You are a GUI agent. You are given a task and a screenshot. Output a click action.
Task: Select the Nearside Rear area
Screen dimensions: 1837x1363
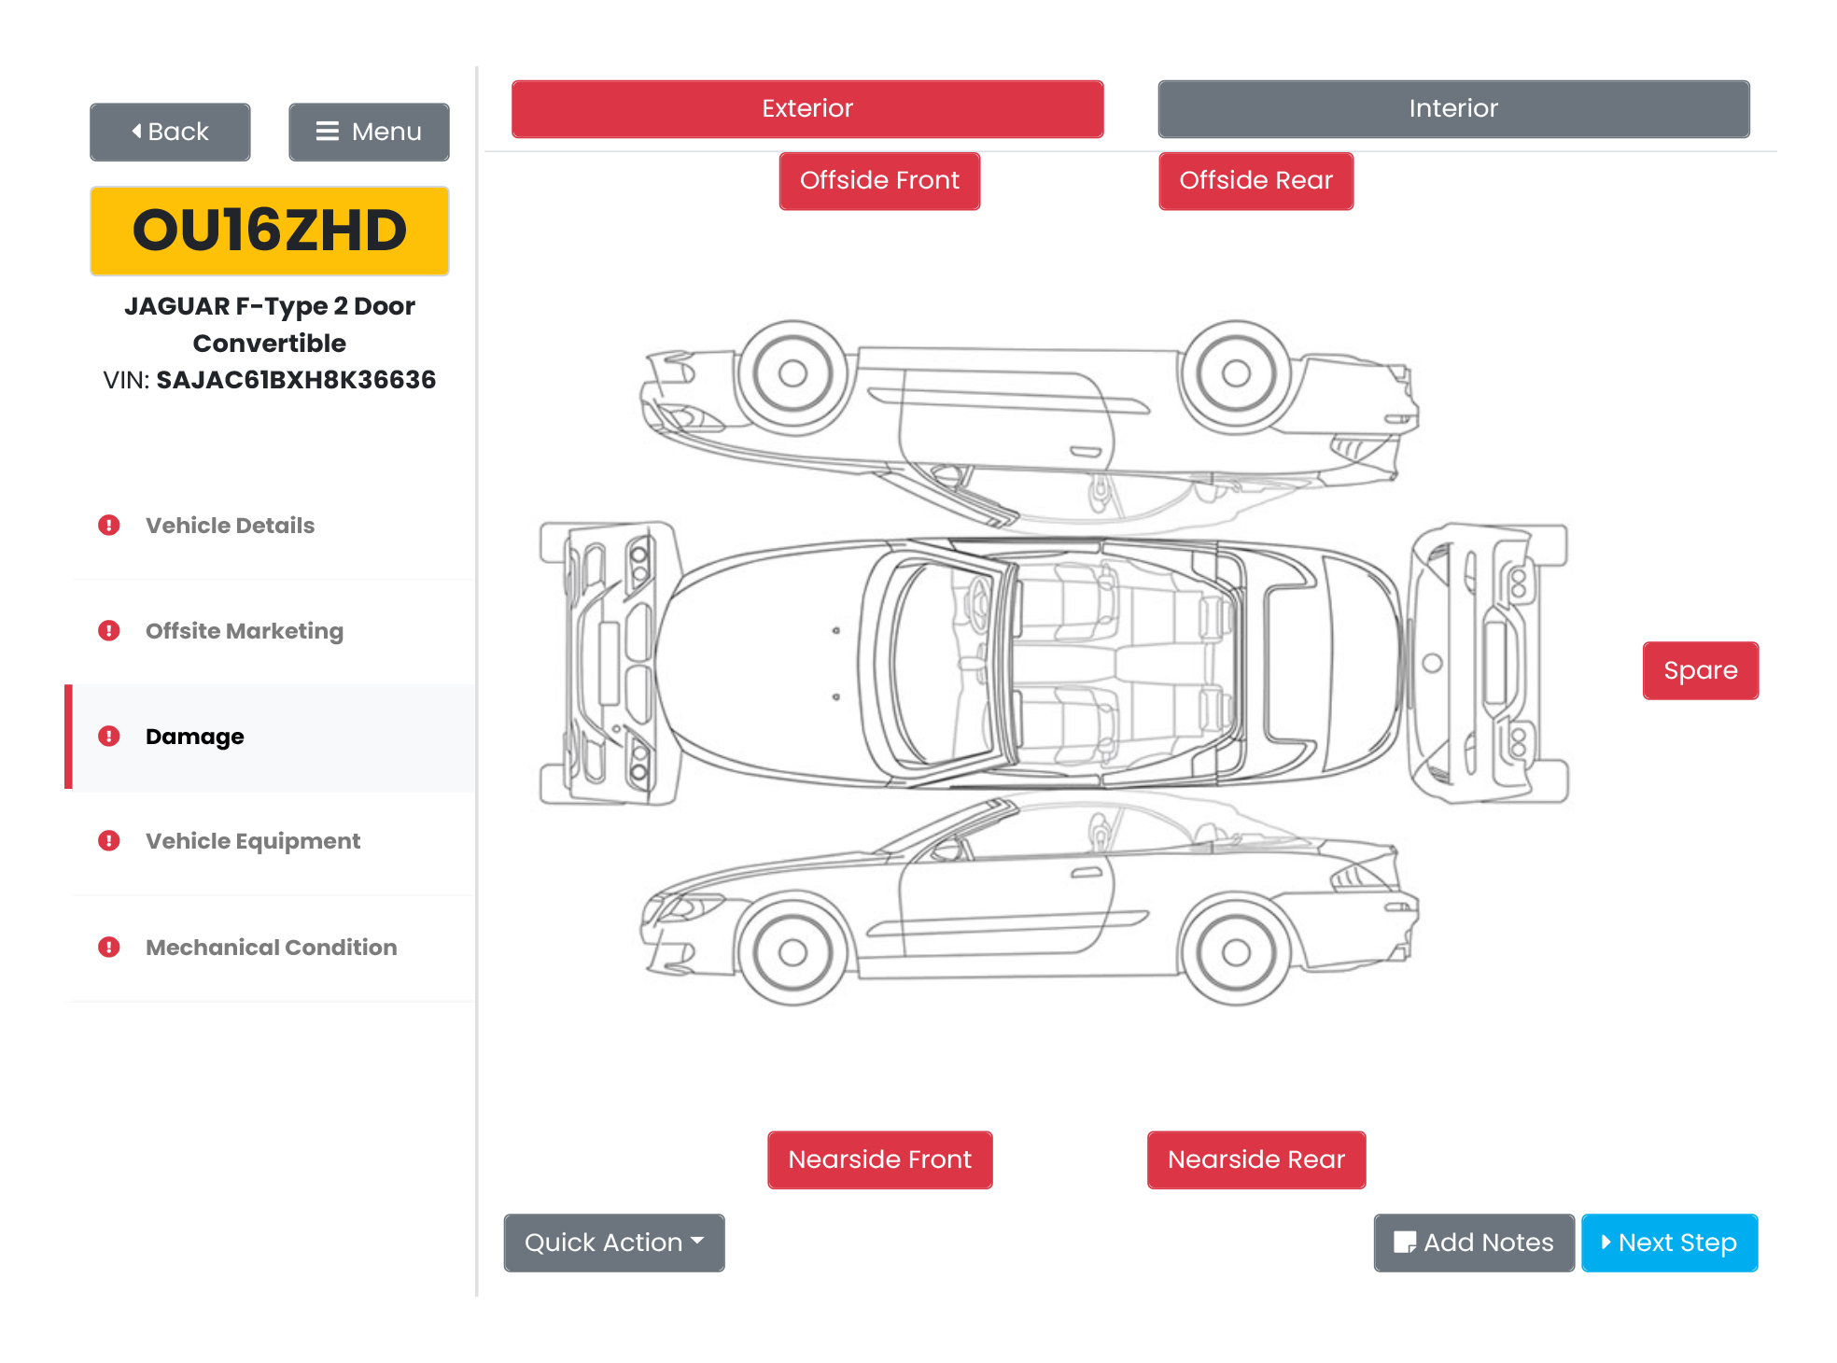pos(1256,1159)
